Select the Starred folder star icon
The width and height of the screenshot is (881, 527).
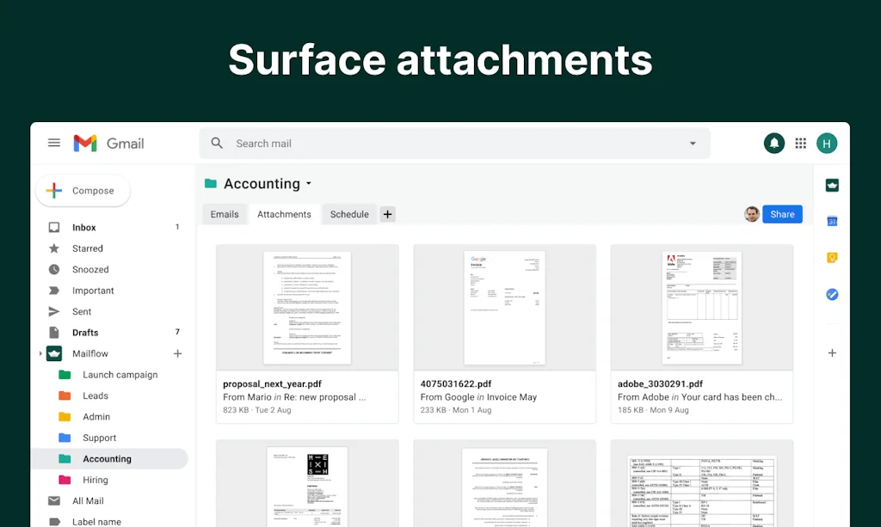pyautogui.click(x=54, y=248)
